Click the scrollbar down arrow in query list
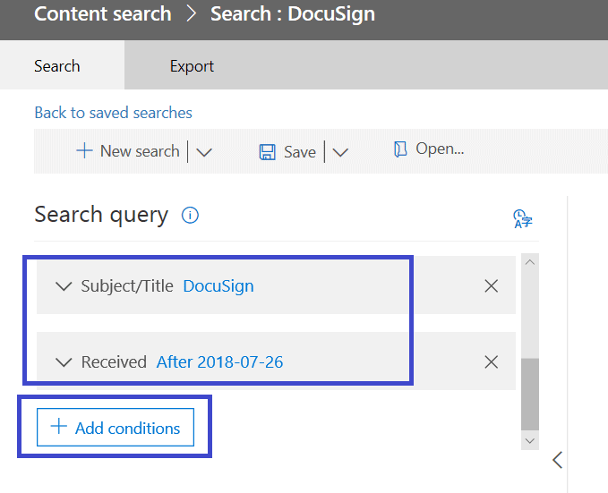The image size is (608, 493). 530,441
